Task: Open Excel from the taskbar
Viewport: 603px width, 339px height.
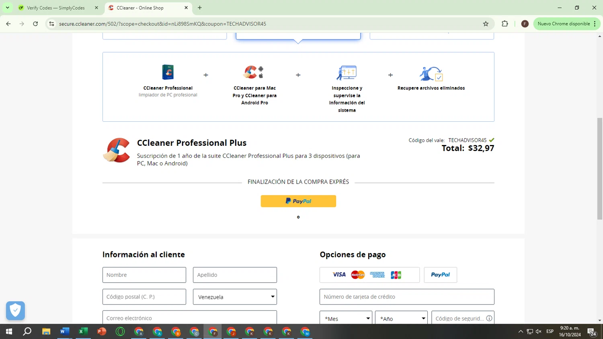Action: coord(83,332)
